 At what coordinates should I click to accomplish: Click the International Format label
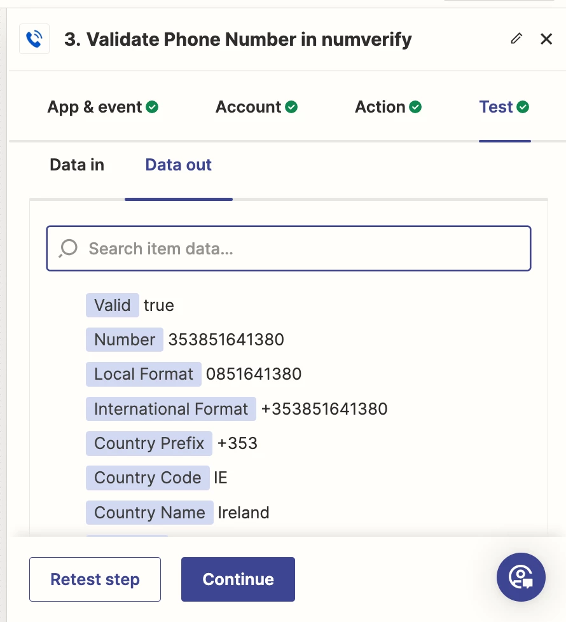[x=171, y=408]
